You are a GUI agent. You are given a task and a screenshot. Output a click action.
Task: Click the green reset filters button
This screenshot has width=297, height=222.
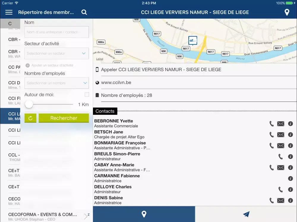tap(30, 118)
